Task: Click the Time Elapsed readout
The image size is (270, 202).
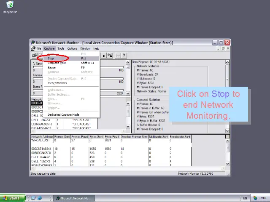Action: (x=151, y=62)
